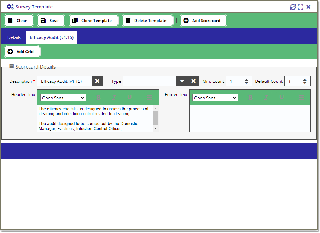Viewport: 320px width, 233px height.
Task: Toggle italic in Header Text editor
Action: click(x=114, y=98)
